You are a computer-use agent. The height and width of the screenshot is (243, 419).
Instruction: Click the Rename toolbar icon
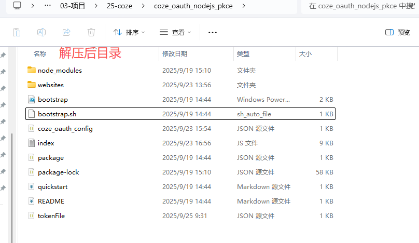click(41, 32)
